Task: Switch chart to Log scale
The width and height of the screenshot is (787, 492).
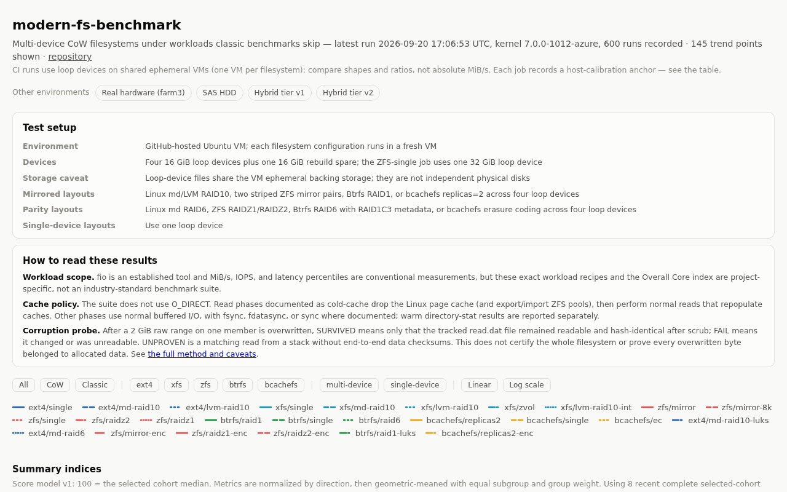Action: pyautogui.click(x=526, y=385)
